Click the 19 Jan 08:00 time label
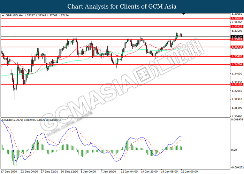Image resolution: width=244 pixels, height=174 pixels. 169,172
